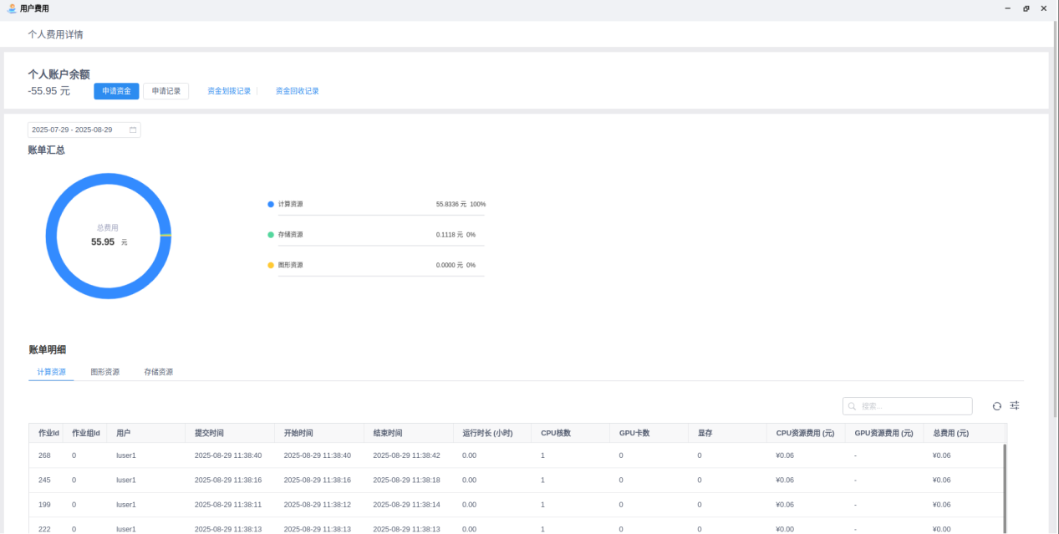This screenshot has height=534, width=1059.
Task: Click the refresh icon above the table
Action: (996, 406)
